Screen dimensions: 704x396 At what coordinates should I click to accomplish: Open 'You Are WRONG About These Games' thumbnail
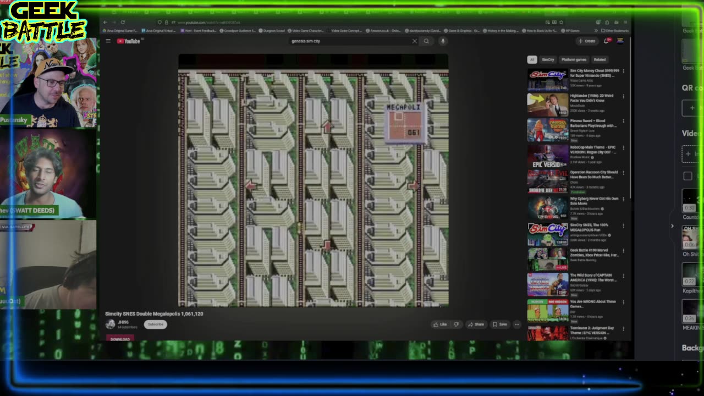pyautogui.click(x=548, y=311)
